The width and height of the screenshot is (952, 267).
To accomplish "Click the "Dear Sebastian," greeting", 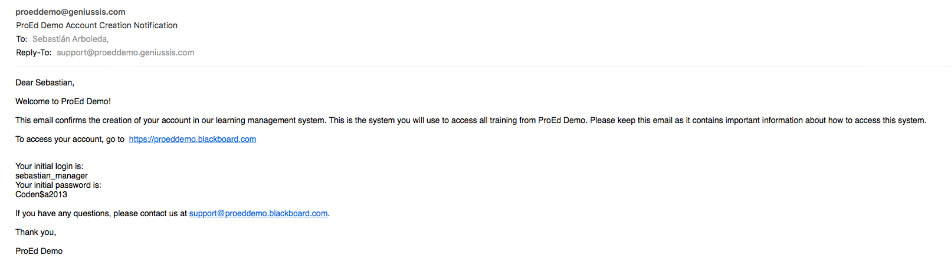I will click(x=45, y=83).
